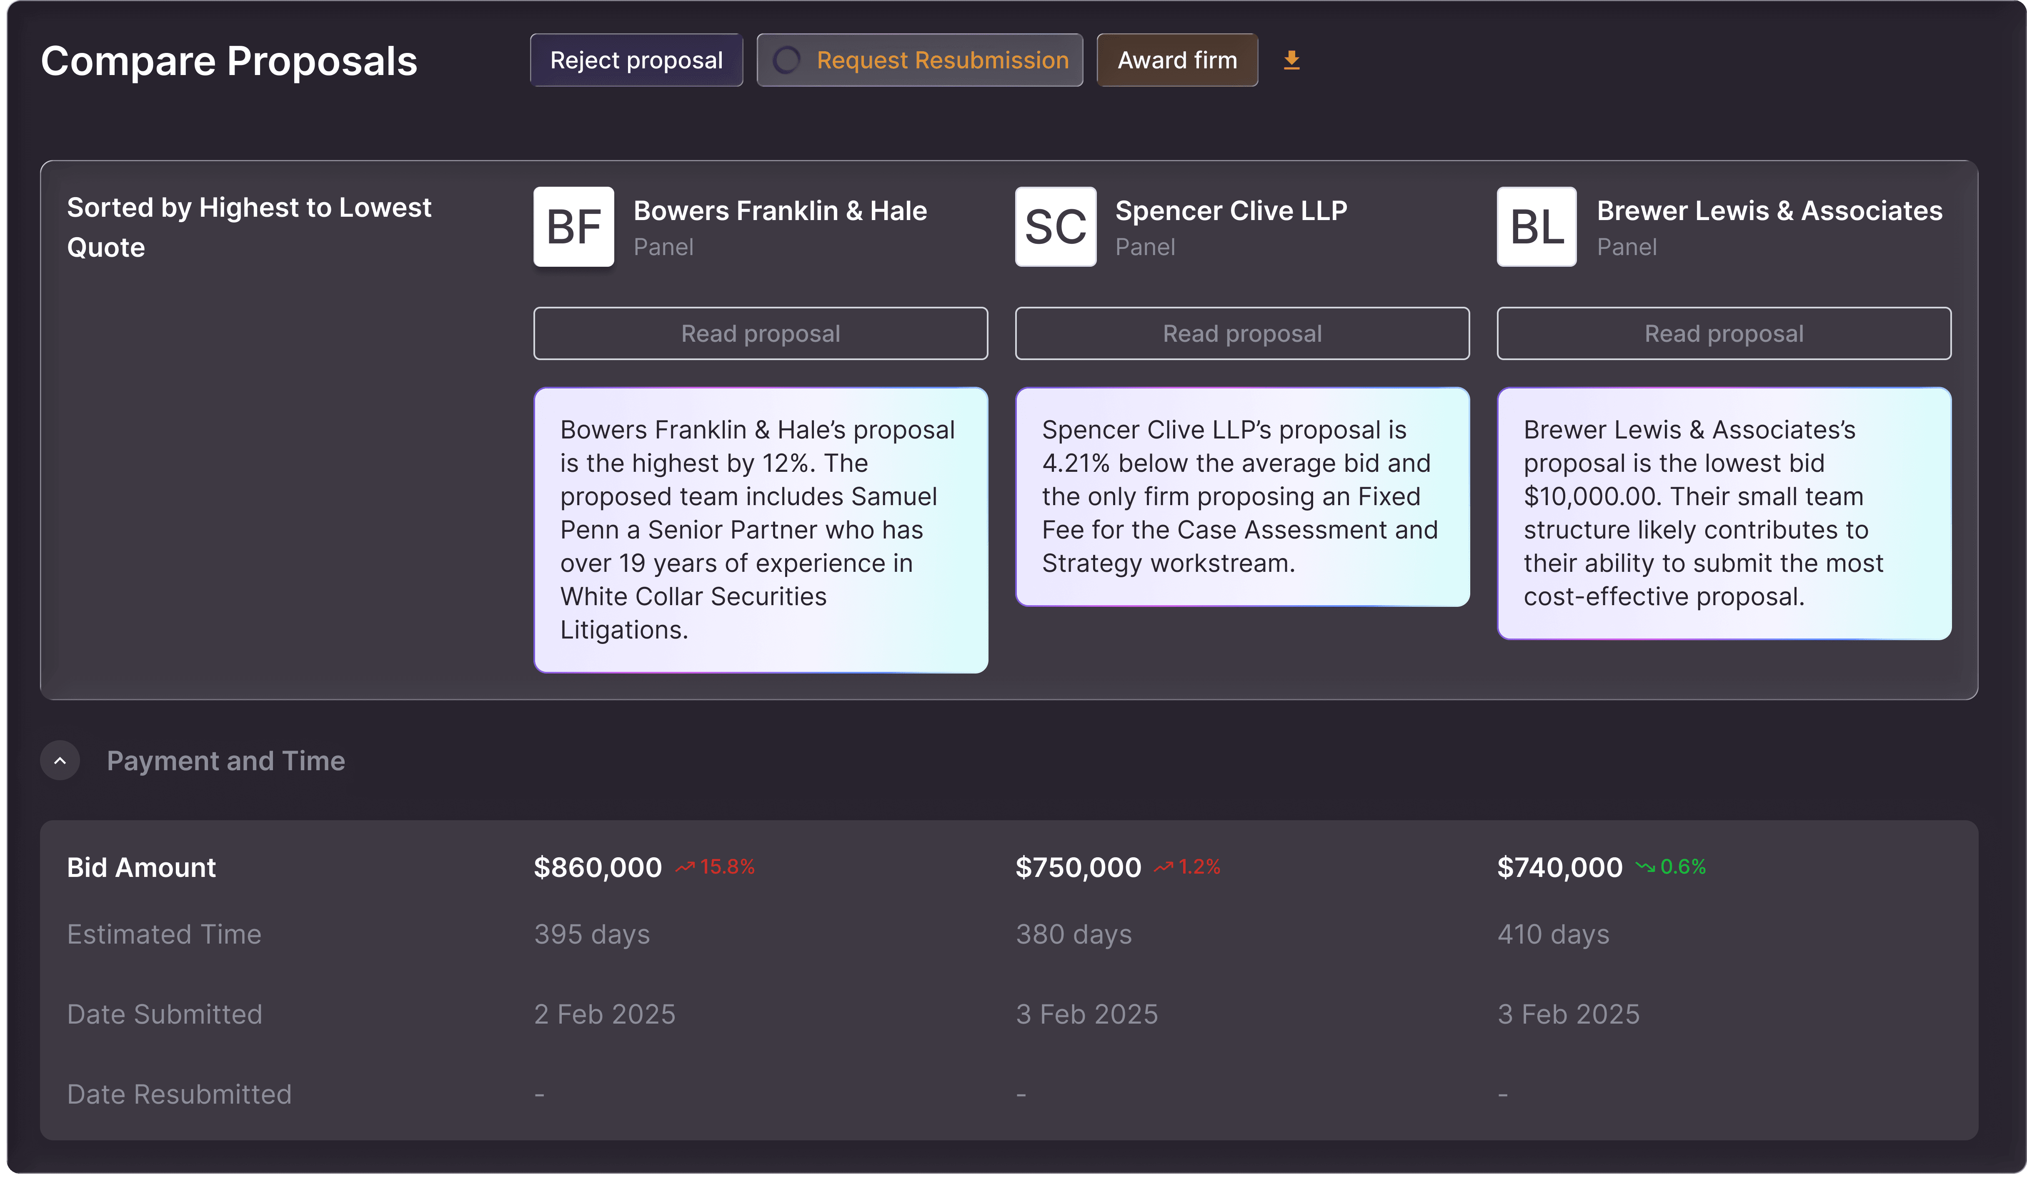The image size is (2027, 1187).
Task: Click the BF firm logo tile
Action: coord(573,227)
